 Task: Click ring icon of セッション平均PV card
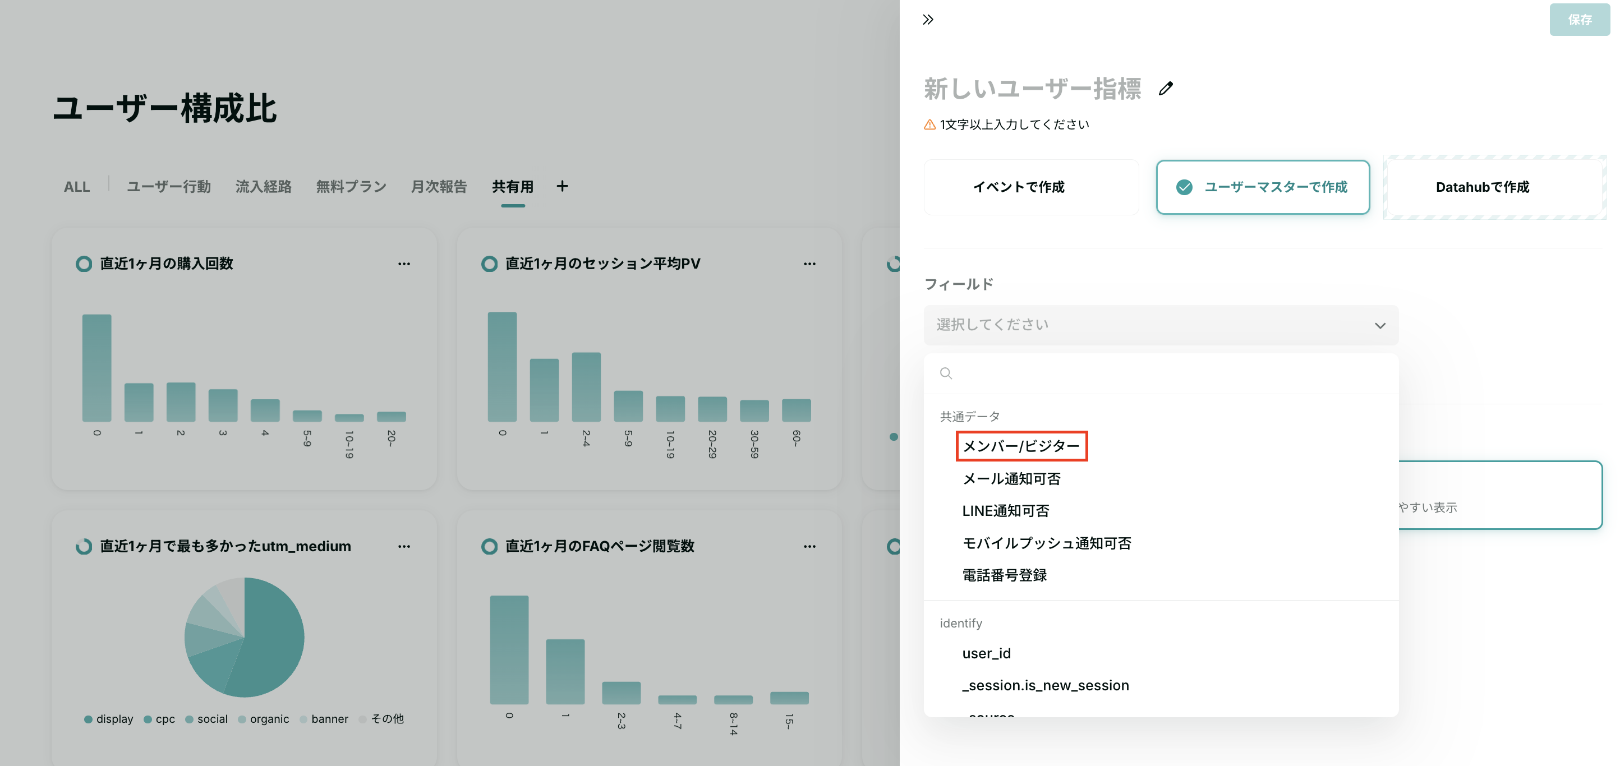pyautogui.click(x=489, y=264)
